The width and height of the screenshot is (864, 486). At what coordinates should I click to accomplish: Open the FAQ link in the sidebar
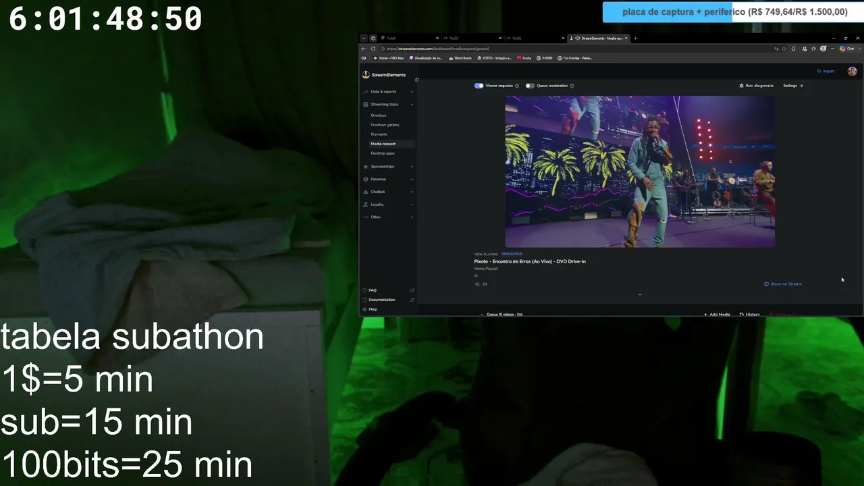373,290
